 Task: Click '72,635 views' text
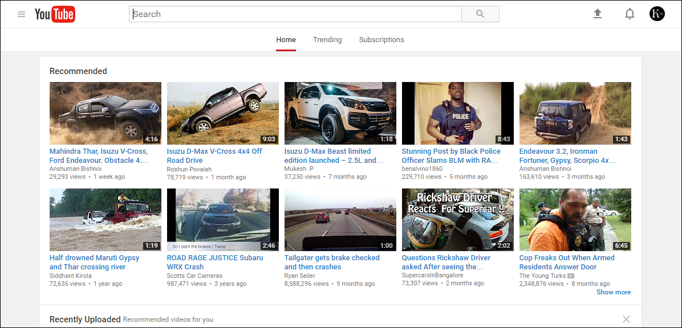[67, 284]
